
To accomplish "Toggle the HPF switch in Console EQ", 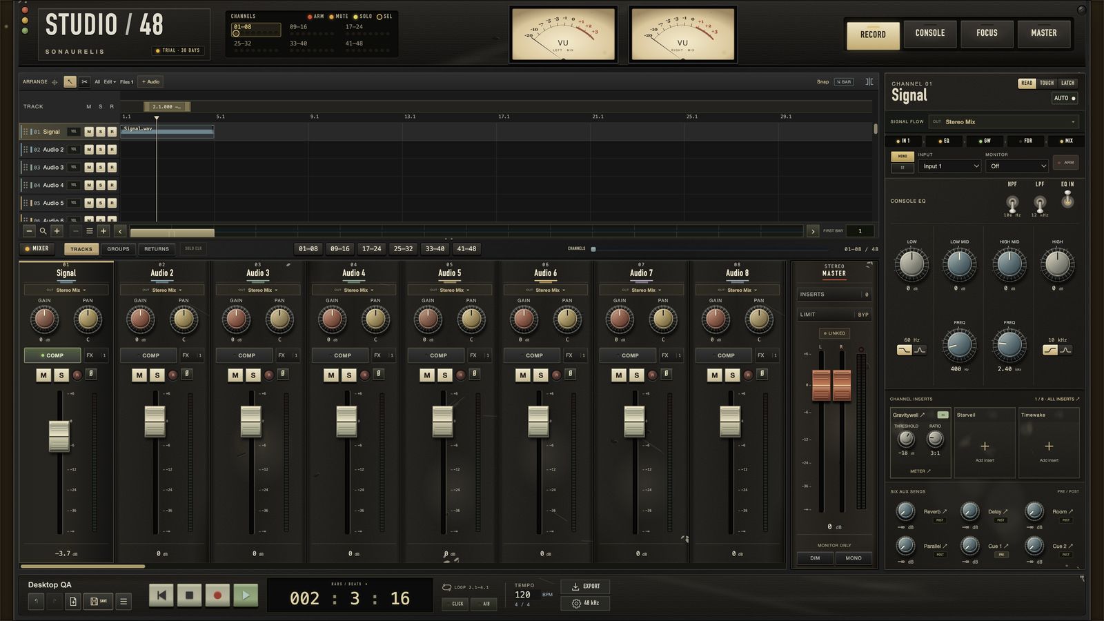I will pos(1012,203).
